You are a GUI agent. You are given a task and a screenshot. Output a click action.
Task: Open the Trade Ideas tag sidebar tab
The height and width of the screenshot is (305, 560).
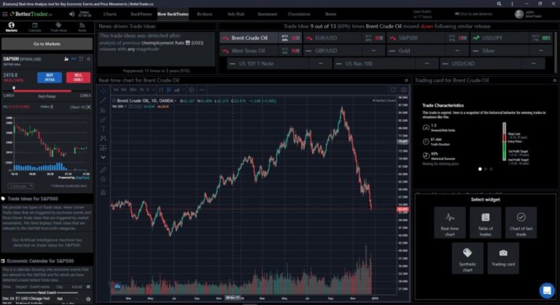click(58, 27)
